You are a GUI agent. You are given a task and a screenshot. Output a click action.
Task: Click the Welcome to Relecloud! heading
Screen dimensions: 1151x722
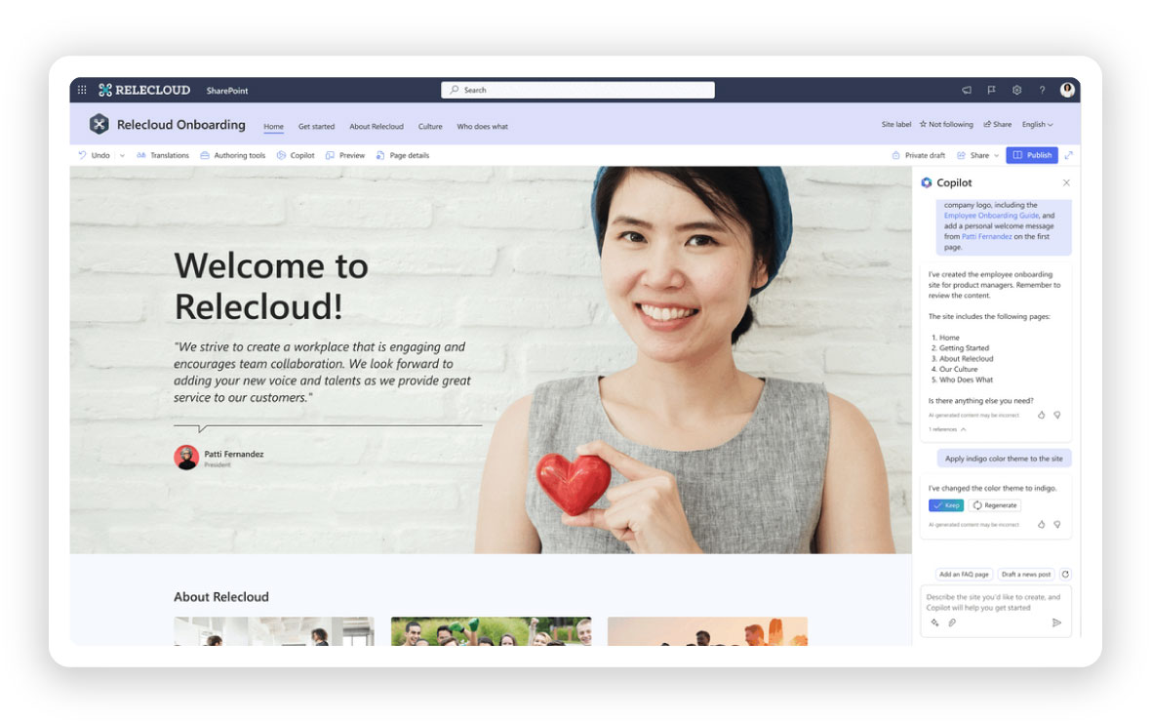(x=271, y=286)
